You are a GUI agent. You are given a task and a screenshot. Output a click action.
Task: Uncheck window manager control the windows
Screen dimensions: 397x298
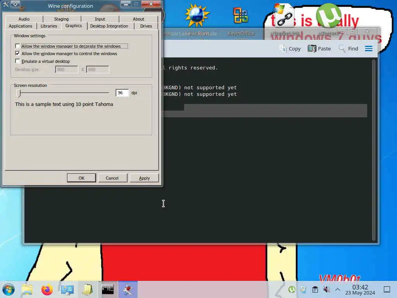(17, 54)
